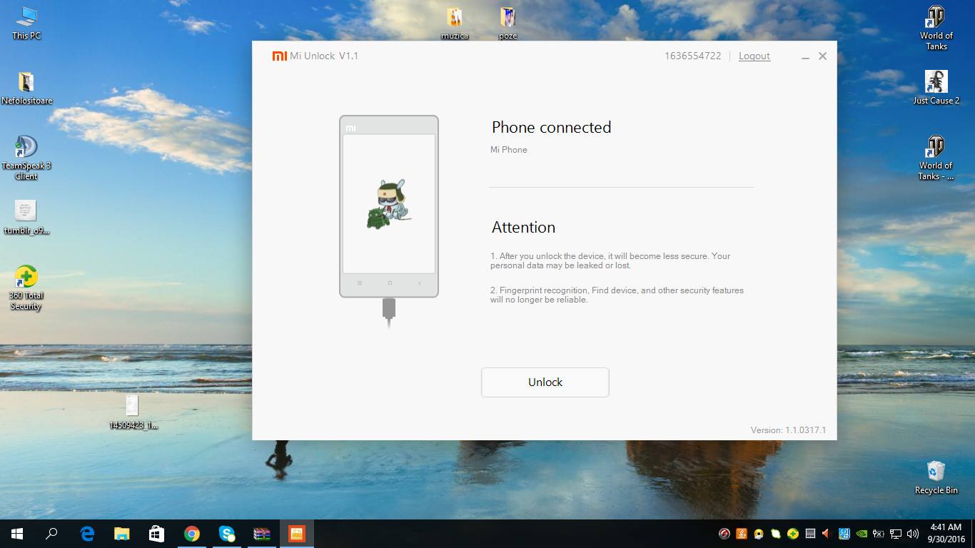Open the Windows Start menu
The height and width of the screenshot is (548, 975).
point(17,534)
